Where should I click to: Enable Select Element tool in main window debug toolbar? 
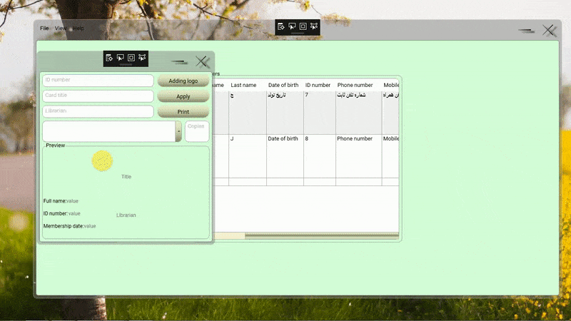point(292,26)
